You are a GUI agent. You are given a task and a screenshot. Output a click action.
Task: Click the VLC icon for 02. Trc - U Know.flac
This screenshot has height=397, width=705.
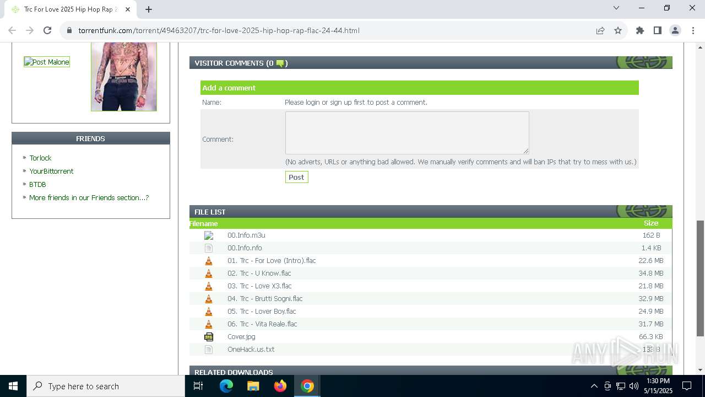point(209,273)
